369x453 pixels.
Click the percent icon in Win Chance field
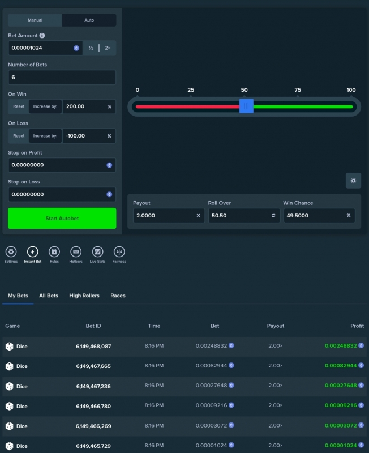(349, 216)
